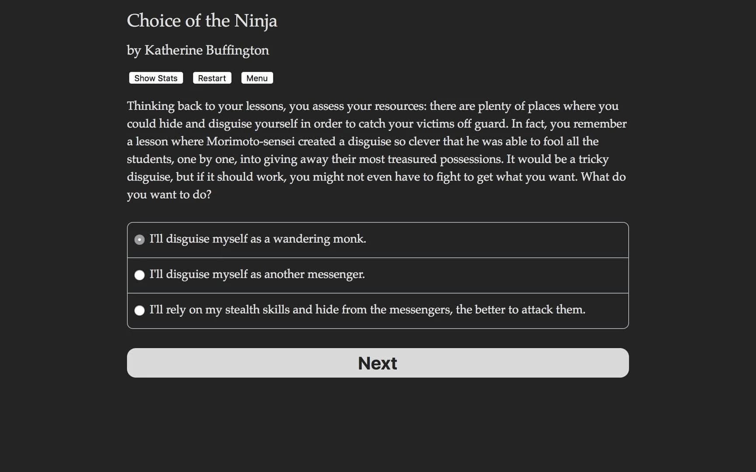Click the stealth skills choice text
This screenshot has width=756, height=472.
(367, 310)
